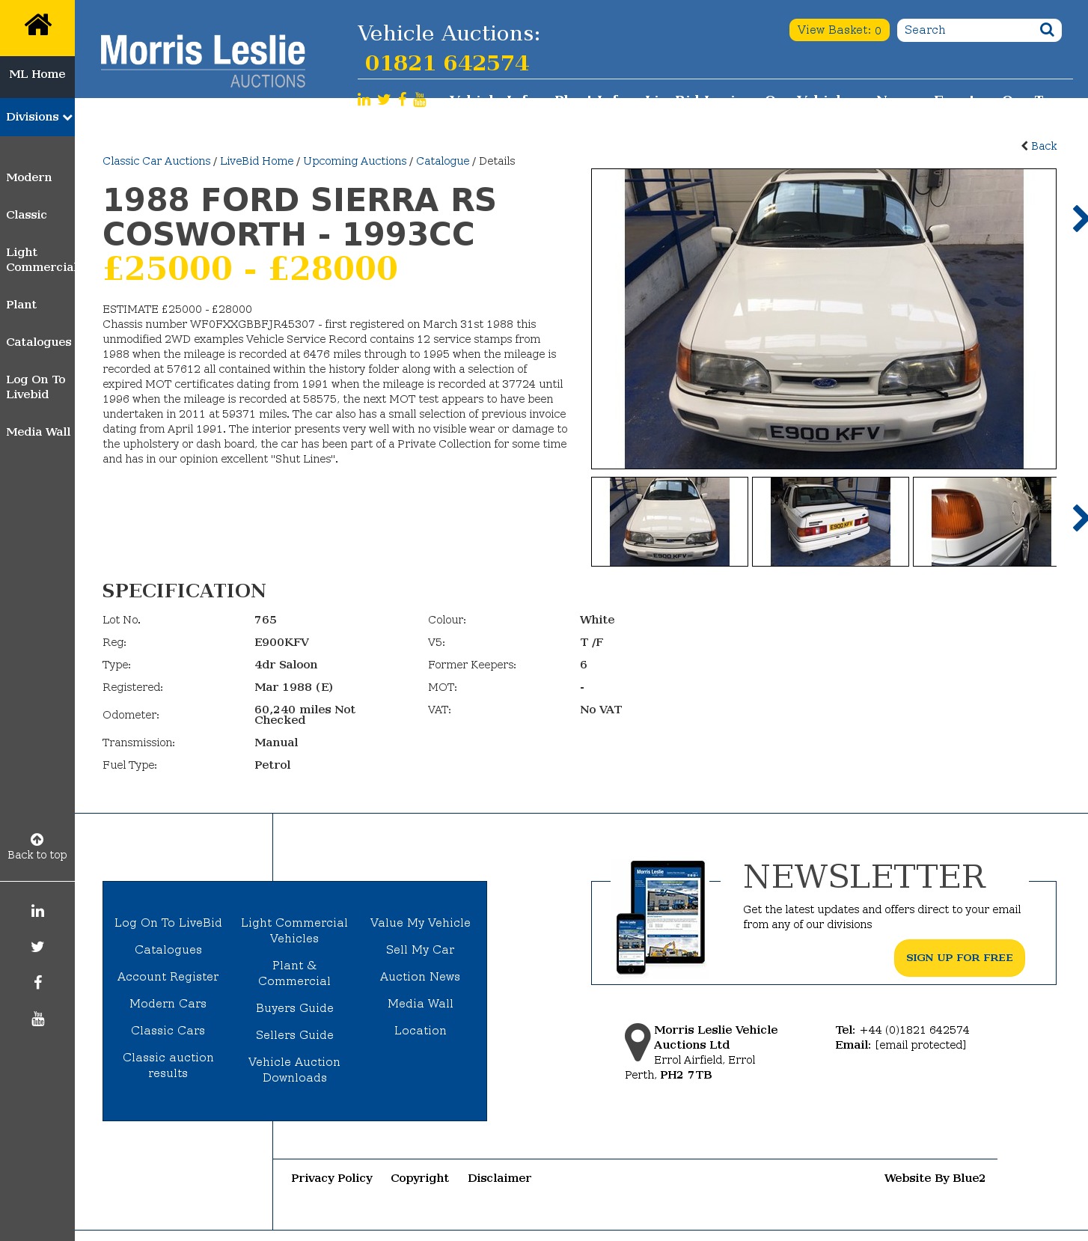1088x1241 pixels.
Task: Open Buyers Guide link
Action: 295,1008
